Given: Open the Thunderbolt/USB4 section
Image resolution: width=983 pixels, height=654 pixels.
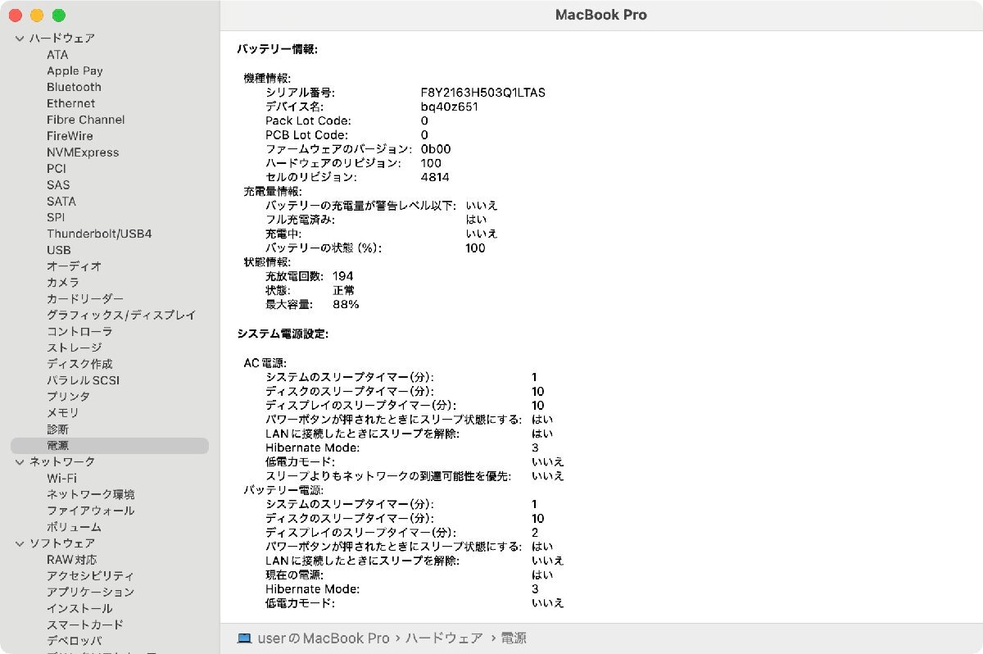Looking at the screenshot, I should (x=101, y=234).
